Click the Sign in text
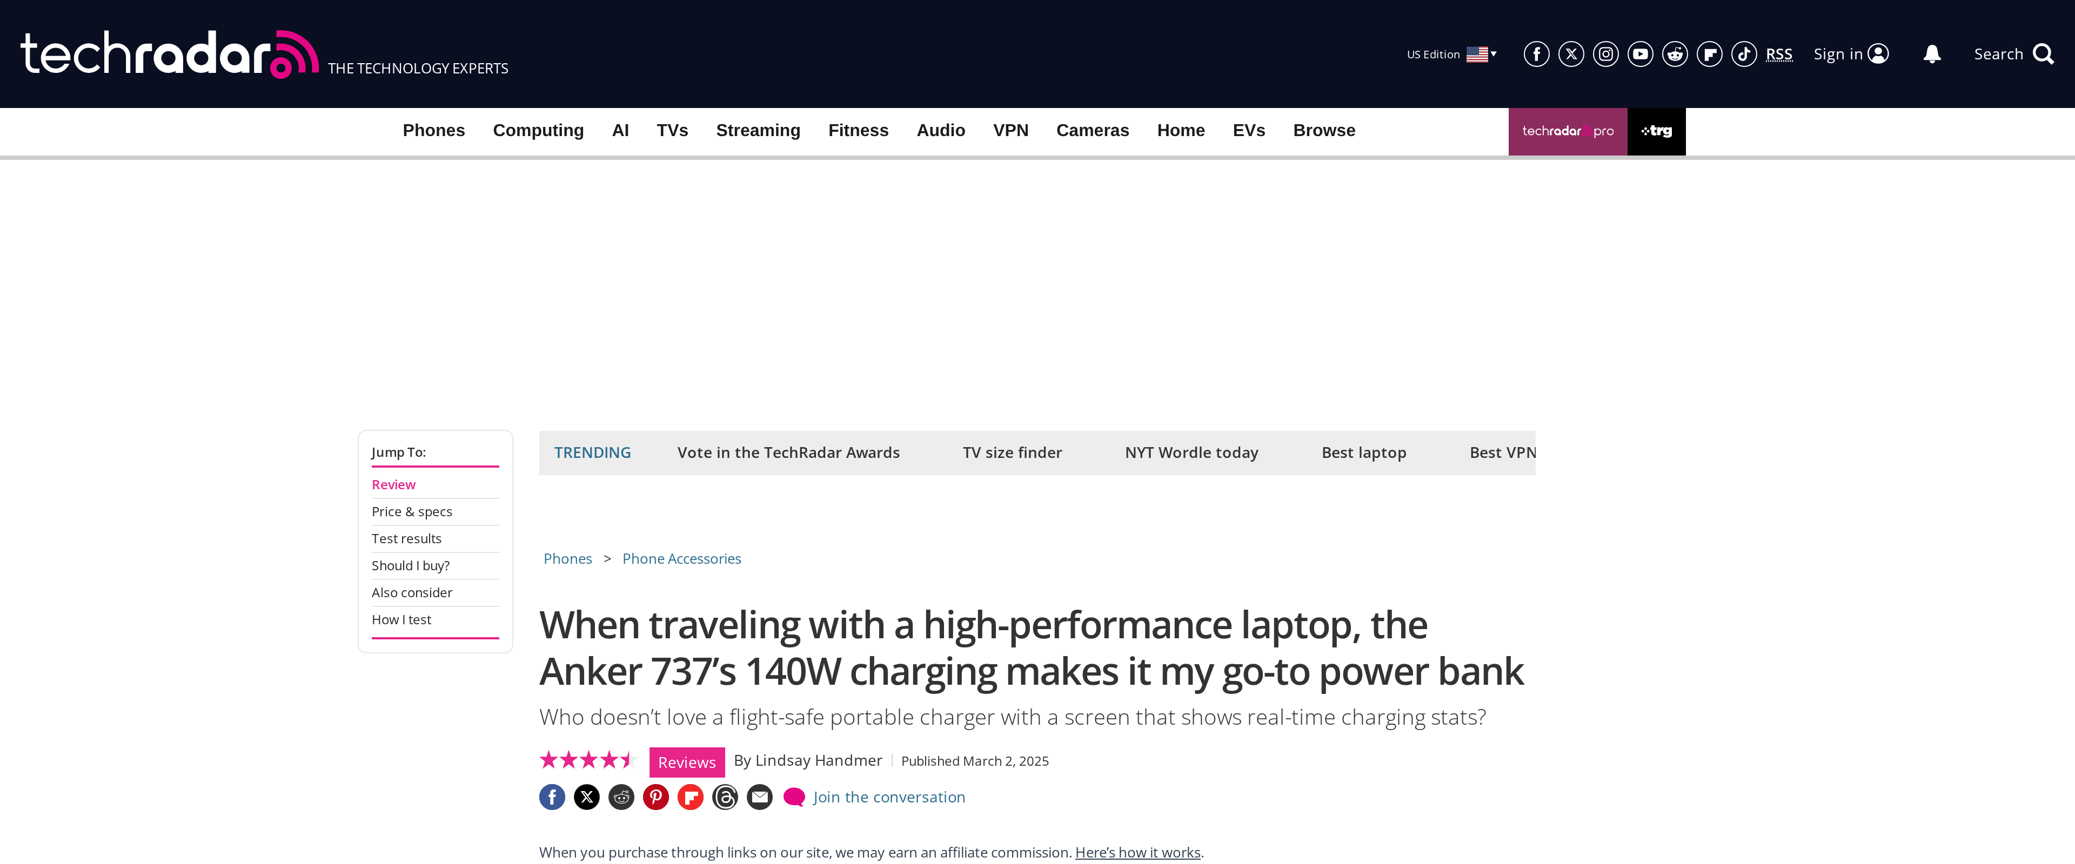This screenshot has width=2075, height=864. (x=1837, y=54)
